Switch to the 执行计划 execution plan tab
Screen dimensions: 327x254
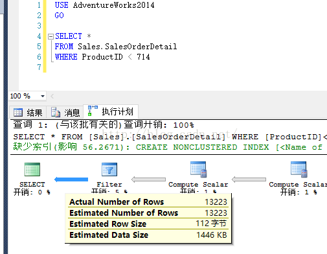coord(111,111)
